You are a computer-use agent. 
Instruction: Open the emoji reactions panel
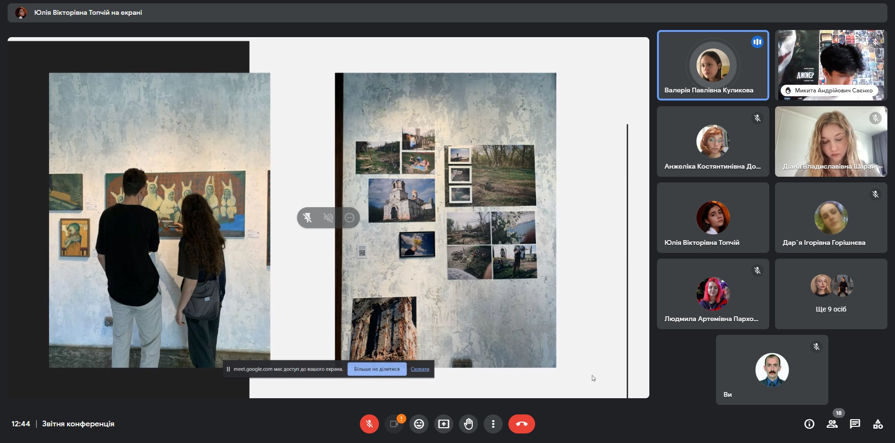point(419,424)
